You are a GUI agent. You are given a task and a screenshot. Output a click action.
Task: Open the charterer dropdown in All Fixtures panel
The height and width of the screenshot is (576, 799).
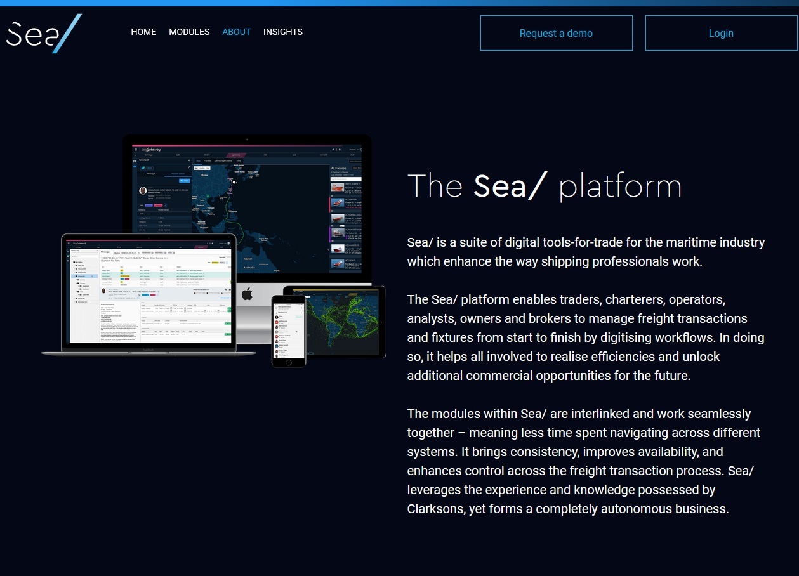pos(357,163)
